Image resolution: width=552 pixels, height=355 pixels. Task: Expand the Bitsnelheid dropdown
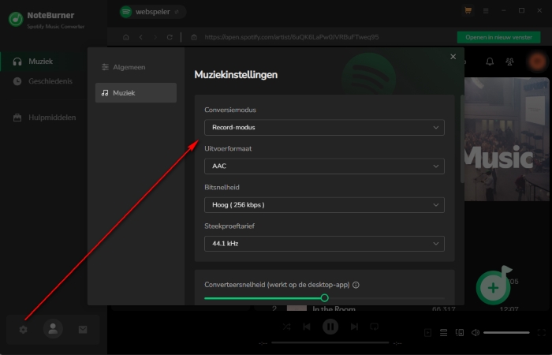[x=323, y=205]
